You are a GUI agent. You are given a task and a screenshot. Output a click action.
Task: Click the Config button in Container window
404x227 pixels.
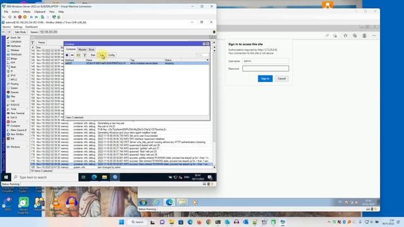[111, 55]
